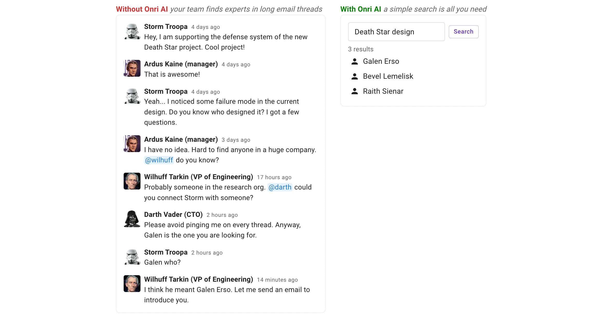Click Ardus Kaine's avatar on 'That is awesome!'
Image resolution: width=603 pixels, height=316 pixels.
point(132,68)
